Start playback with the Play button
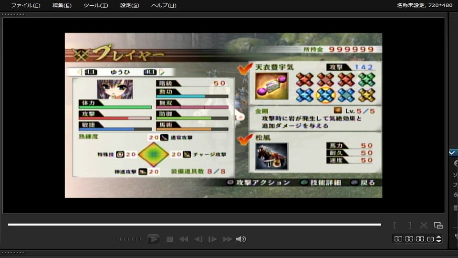458x258 pixels. click(153, 239)
